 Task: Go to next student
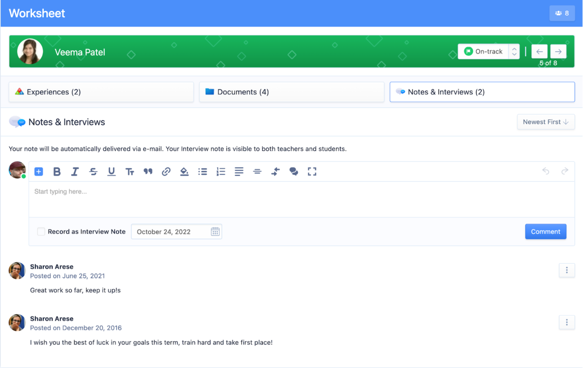coord(558,51)
